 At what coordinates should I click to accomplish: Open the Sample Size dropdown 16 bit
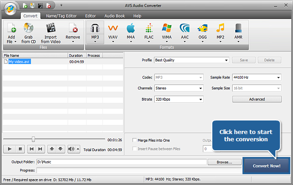click(x=257, y=88)
